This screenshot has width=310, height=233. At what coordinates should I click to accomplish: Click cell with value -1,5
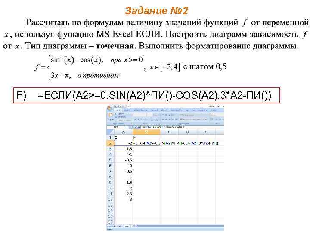(124, 148)
